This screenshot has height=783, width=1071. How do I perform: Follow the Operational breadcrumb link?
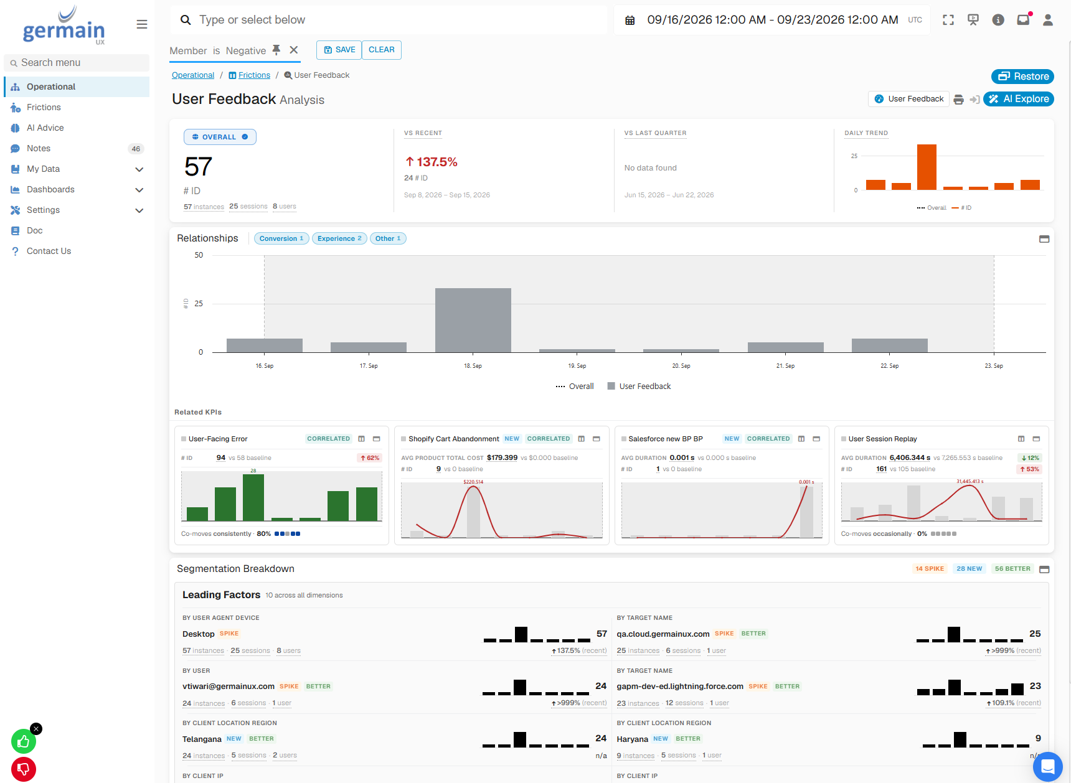pos(193,75)
